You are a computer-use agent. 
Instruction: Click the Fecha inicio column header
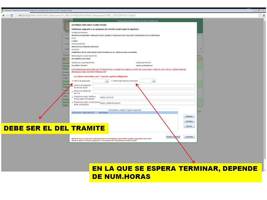pyautogui.click(x=76, y=113)
